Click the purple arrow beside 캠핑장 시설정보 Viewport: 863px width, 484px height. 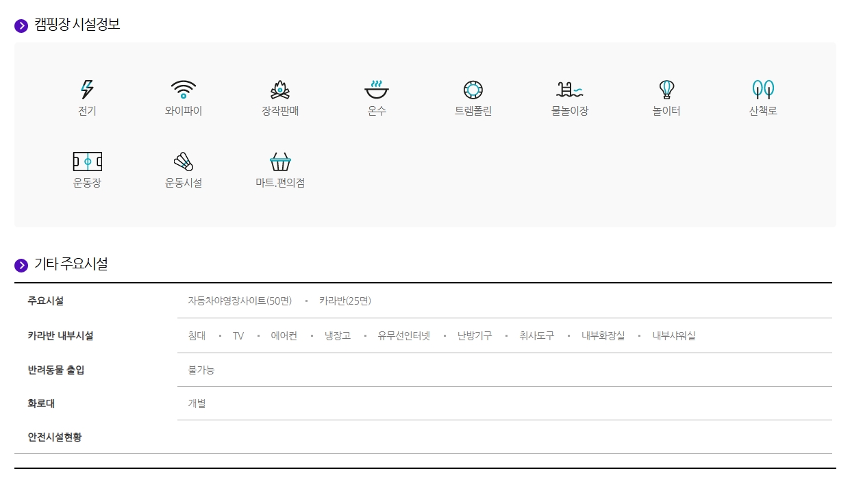pyautogui.click(x=21, y=26)
